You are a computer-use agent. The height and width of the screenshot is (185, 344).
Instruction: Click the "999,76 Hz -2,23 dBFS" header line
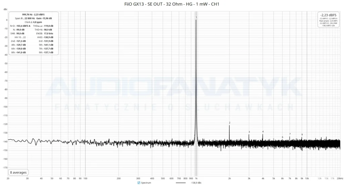tap(33, 14)
